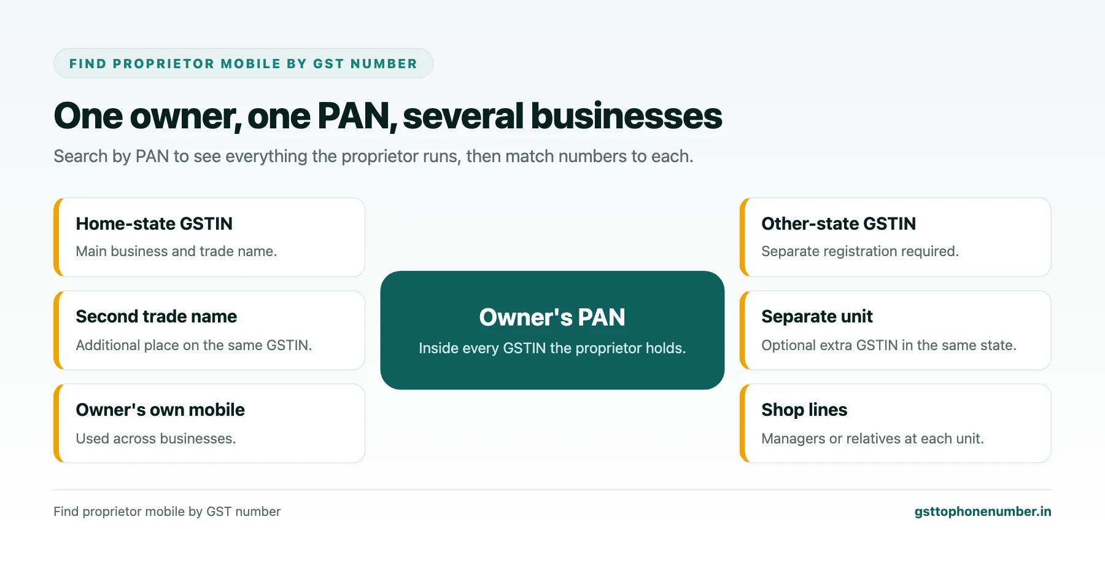This screenshot has height=562, width=1105.
Task: Click the central Owner's PAN box
Action: [x=552, y=330]
